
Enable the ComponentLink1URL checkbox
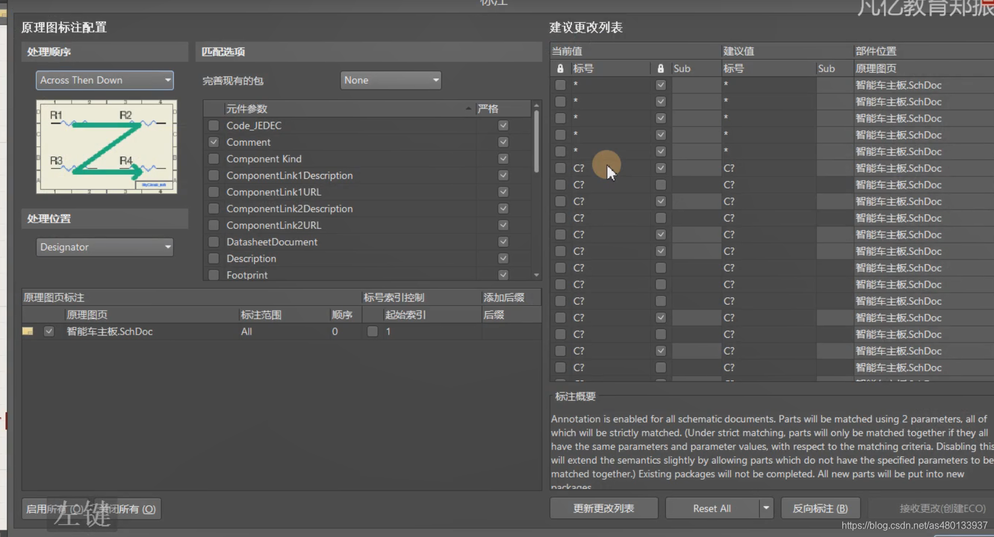pyautogui.click(x=213, y=192)
